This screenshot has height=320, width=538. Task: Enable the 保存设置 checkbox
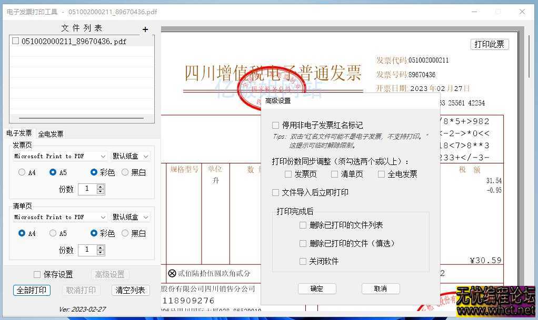[37, 274]
